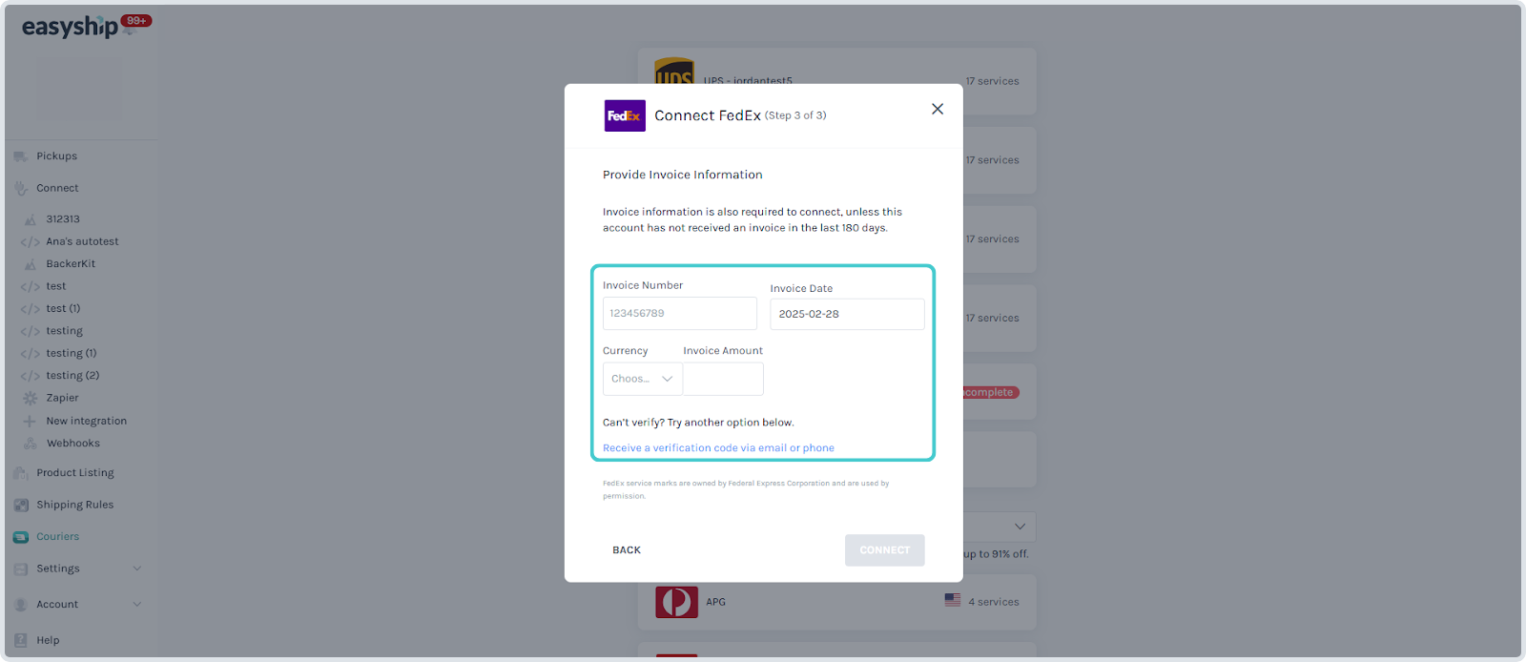
Task: Click the Zapier gear icon
Action: 31,399
